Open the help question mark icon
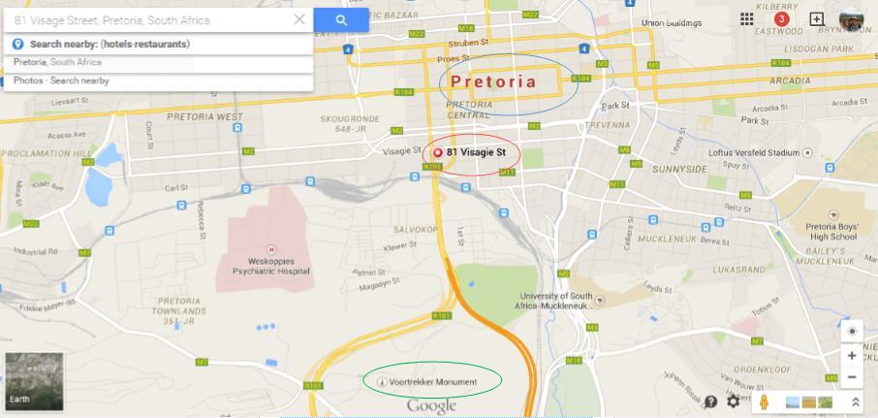878x418 pixels. pyautogui.click(x=711, y=402)
